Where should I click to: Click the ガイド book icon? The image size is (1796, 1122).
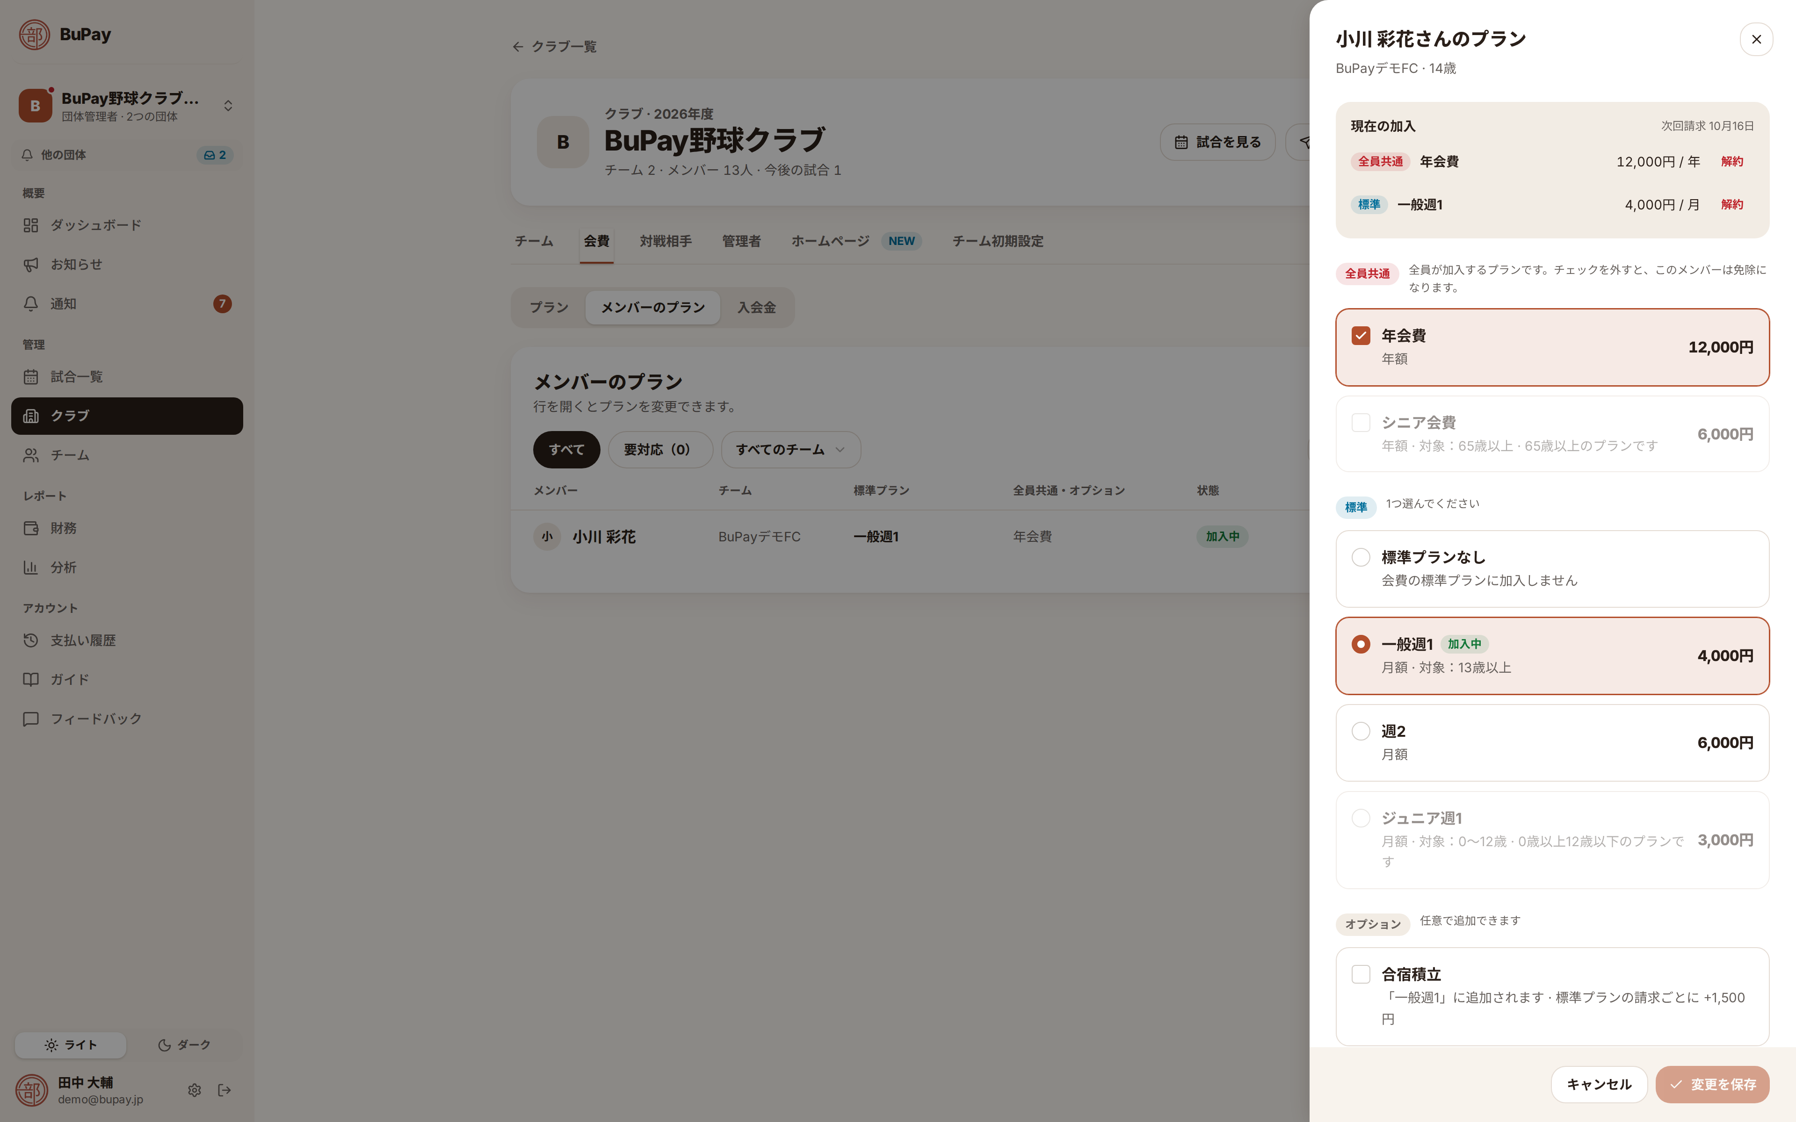(30, 680)
